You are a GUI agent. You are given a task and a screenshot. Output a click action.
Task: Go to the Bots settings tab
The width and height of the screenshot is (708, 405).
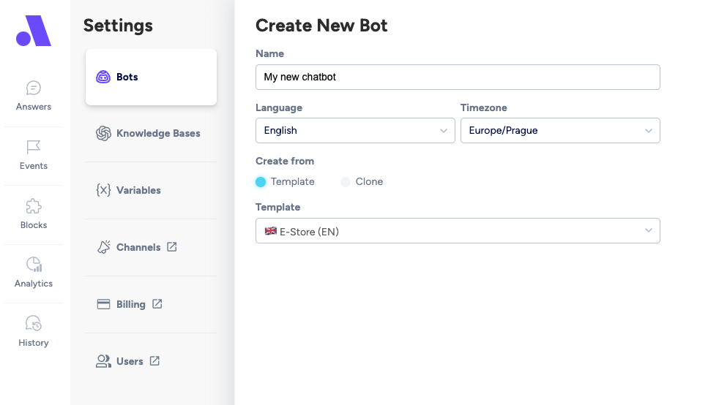point(151,77)
